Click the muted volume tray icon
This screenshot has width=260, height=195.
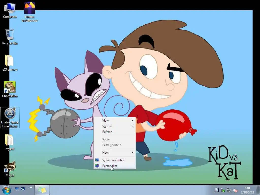click(x=235, y=190)
